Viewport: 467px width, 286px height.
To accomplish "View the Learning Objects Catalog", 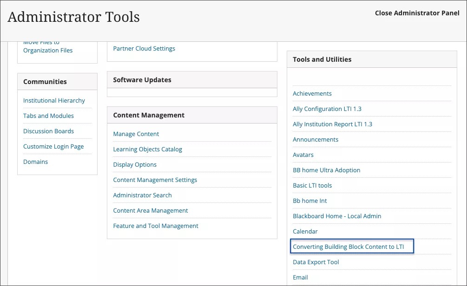I will (147, 149).
